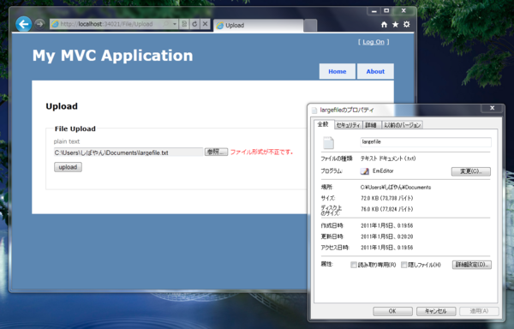Open the Favorites star icon
This screenshot has height=329, width=514.
[395, 25]
